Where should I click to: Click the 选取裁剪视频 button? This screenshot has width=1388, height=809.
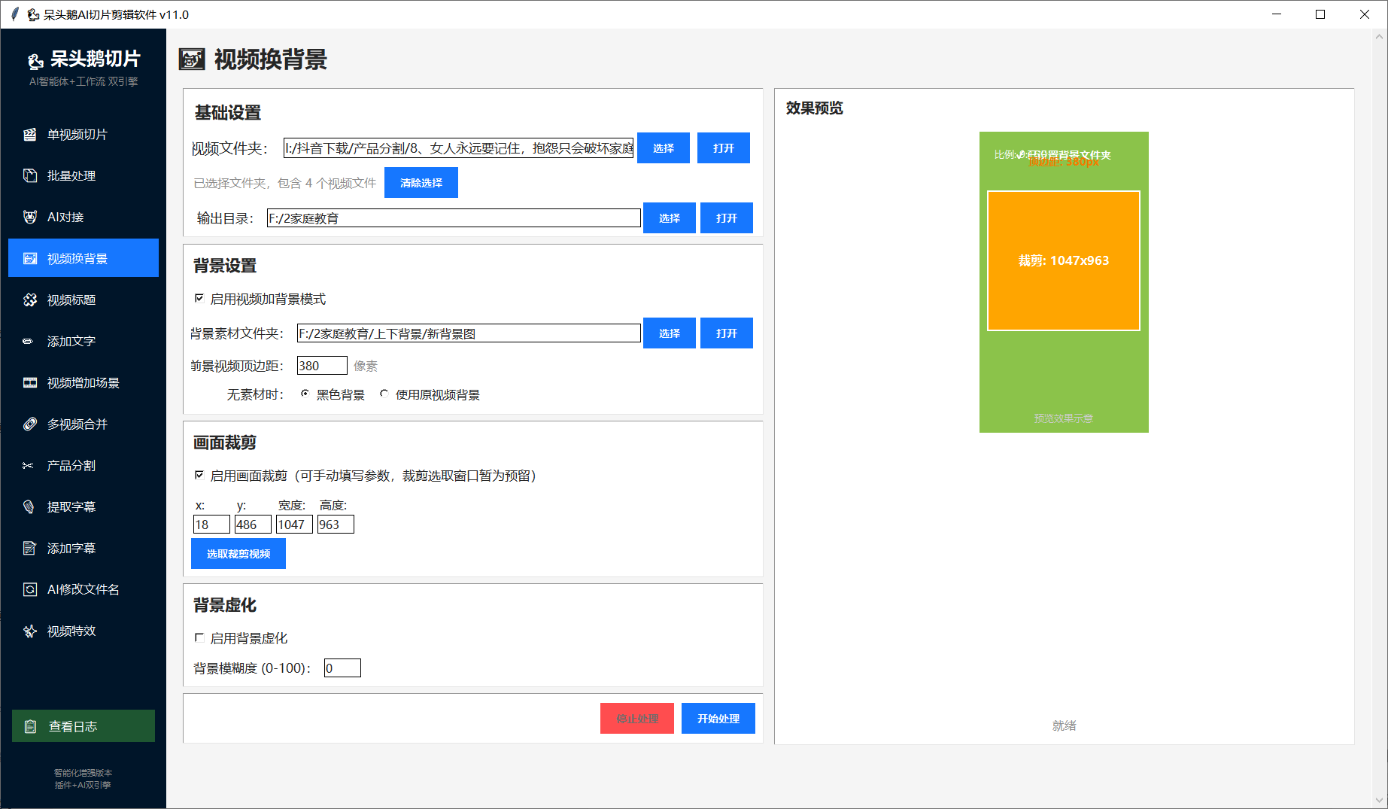tap(238, 554)
